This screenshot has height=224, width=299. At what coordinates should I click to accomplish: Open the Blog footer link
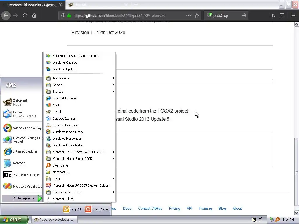222,208
